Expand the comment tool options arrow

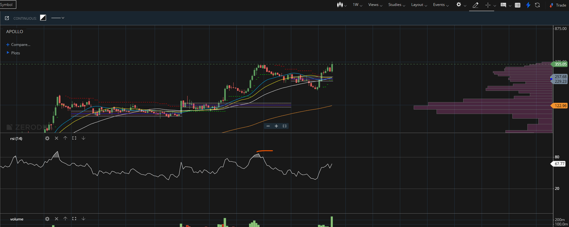tap(510, 5)
